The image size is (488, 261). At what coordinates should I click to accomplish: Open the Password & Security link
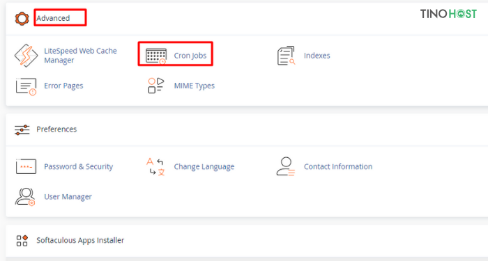[78, 166]
